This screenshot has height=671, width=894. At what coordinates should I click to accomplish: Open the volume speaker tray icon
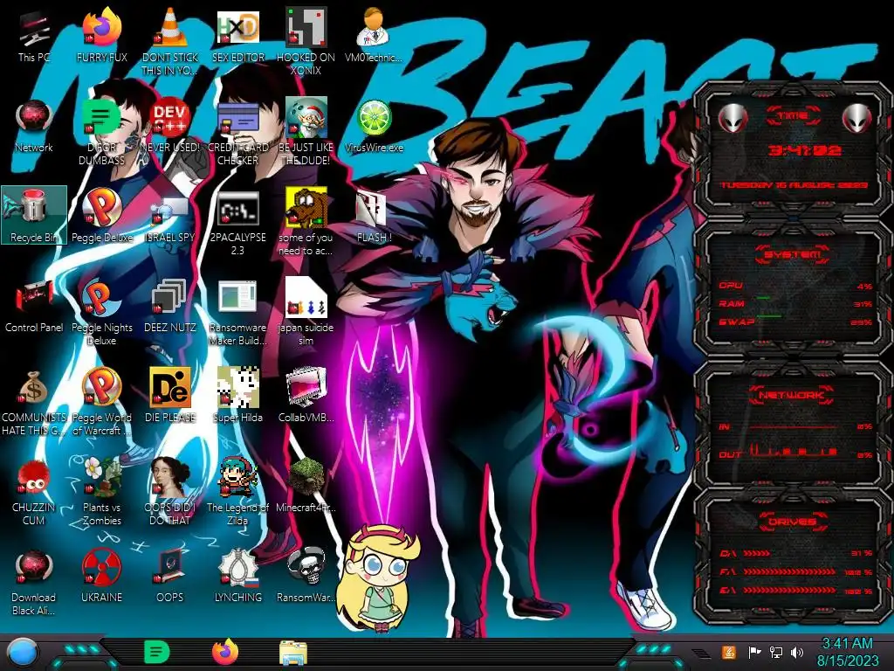(797, 652)
